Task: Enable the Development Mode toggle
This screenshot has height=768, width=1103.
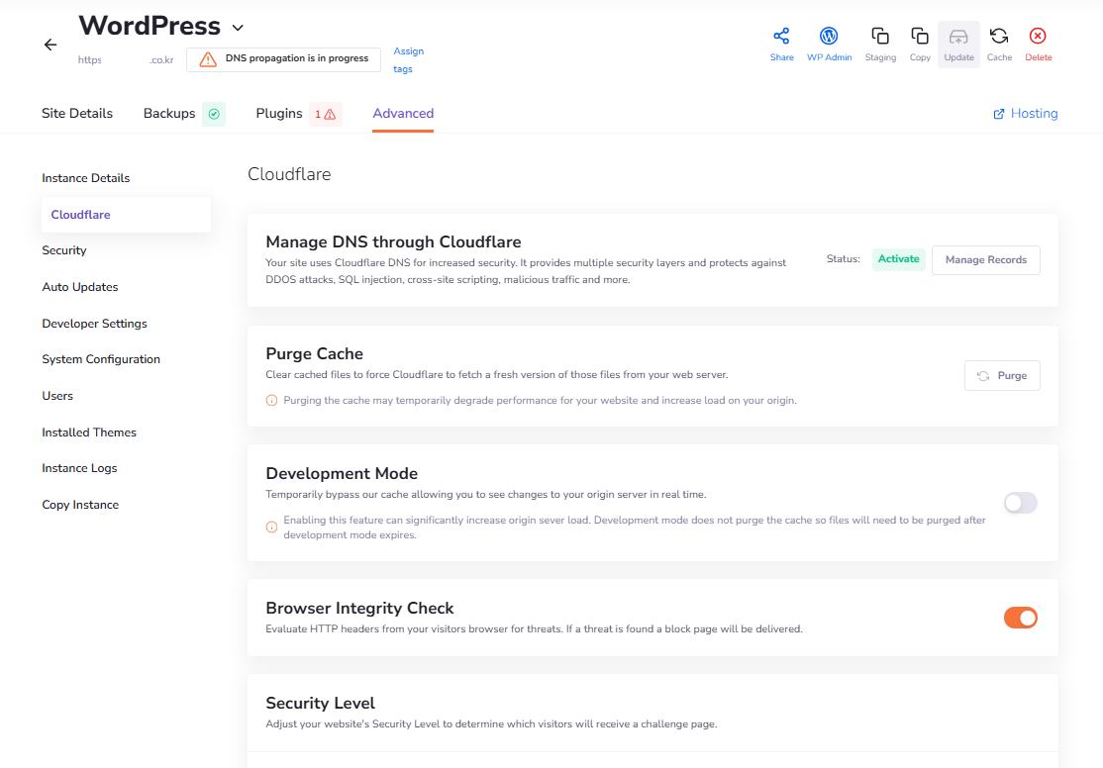Action: (x=1021, y=503)
